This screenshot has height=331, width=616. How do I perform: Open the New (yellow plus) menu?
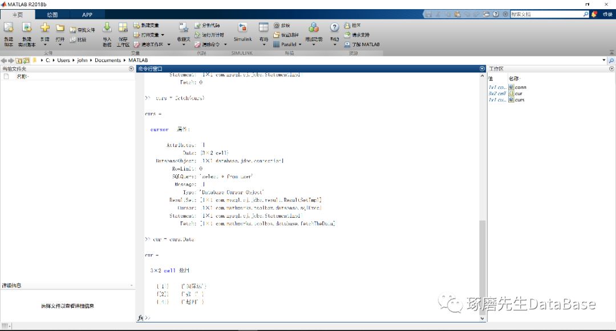45,34
